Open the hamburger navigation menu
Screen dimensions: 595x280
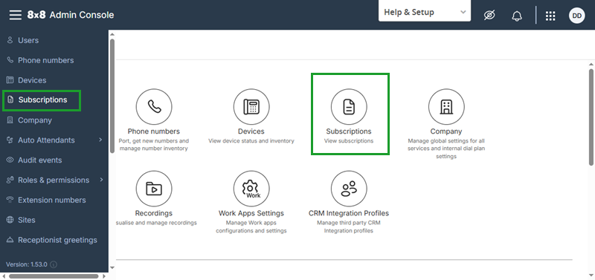[16, 15]
